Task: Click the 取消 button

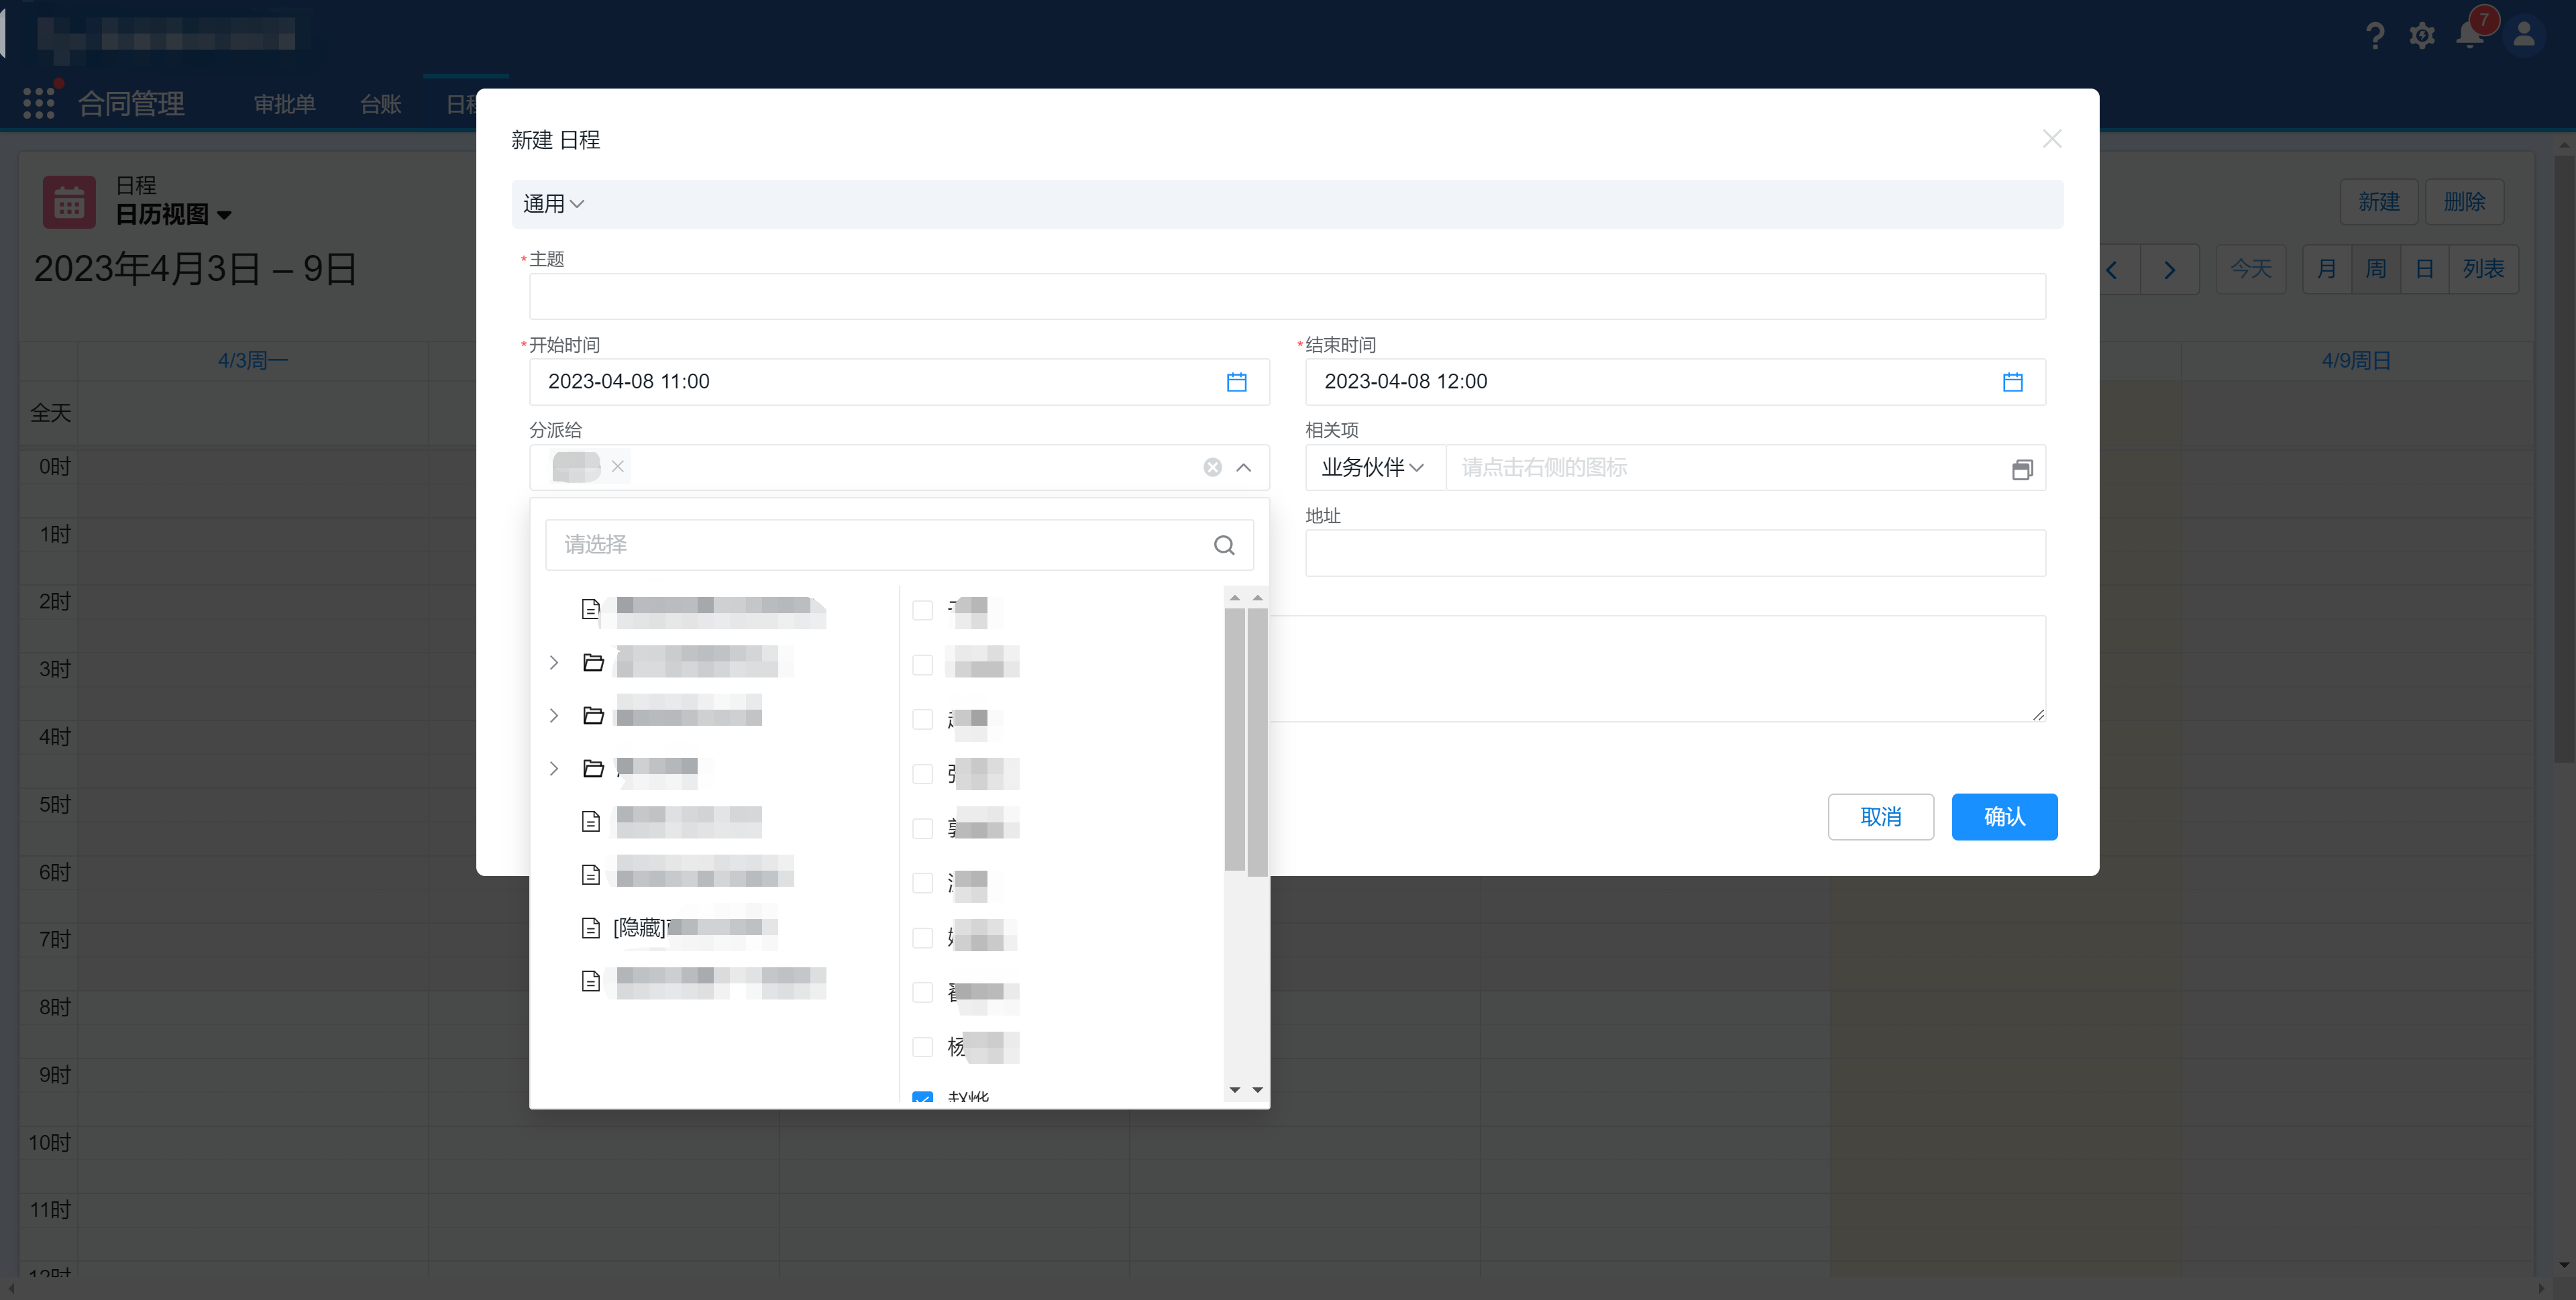Action: [x=1880, y=817]
